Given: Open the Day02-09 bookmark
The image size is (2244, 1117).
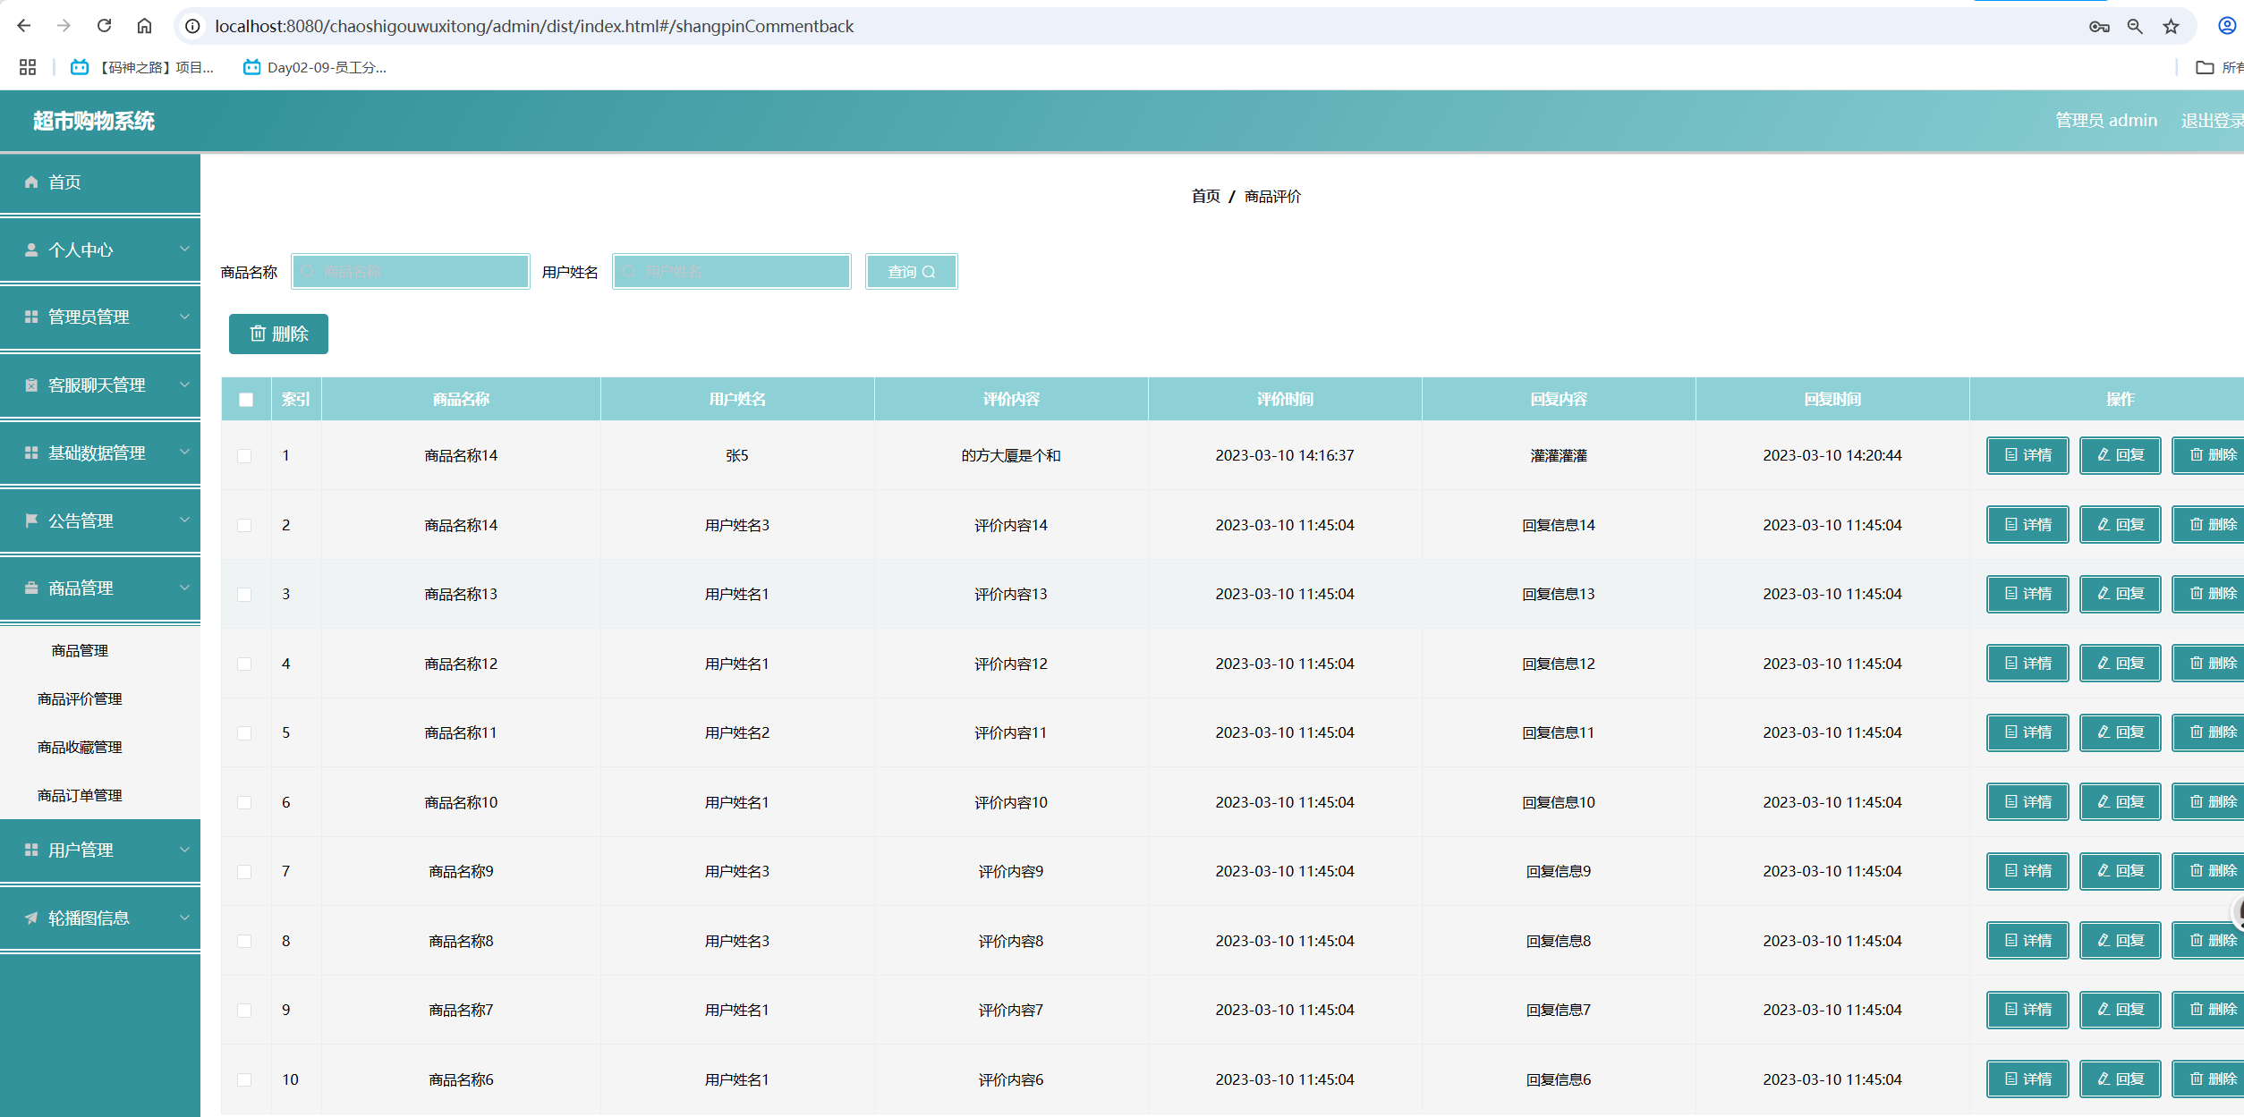Looking at the screenshot, I should point(315,67).
